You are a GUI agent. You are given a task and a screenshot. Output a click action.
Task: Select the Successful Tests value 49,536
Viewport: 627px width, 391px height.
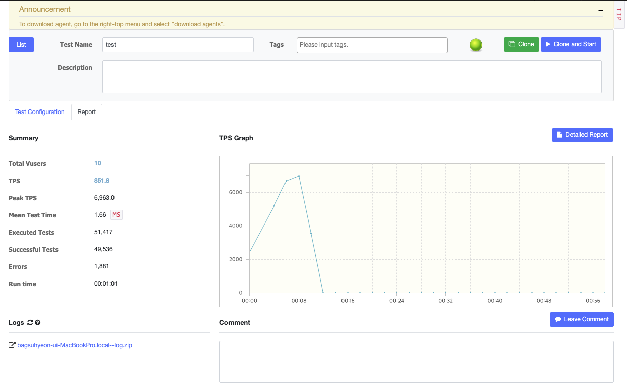click(103, 249)
